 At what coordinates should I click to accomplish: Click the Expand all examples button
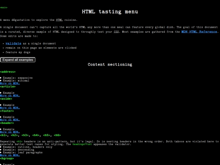(x=18, y=60)
